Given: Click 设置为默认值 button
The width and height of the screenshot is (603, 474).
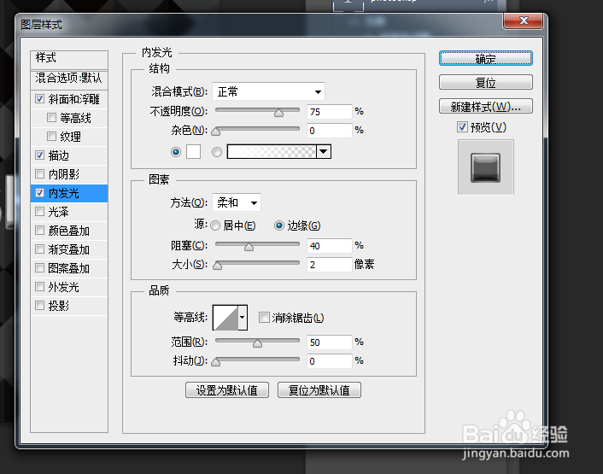Looking at the screenshot, I should tap(227, 390).
